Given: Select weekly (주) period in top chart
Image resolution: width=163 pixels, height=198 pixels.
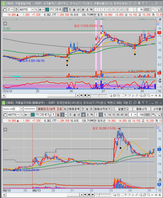Looking at the screenshot, I should 70,10.
